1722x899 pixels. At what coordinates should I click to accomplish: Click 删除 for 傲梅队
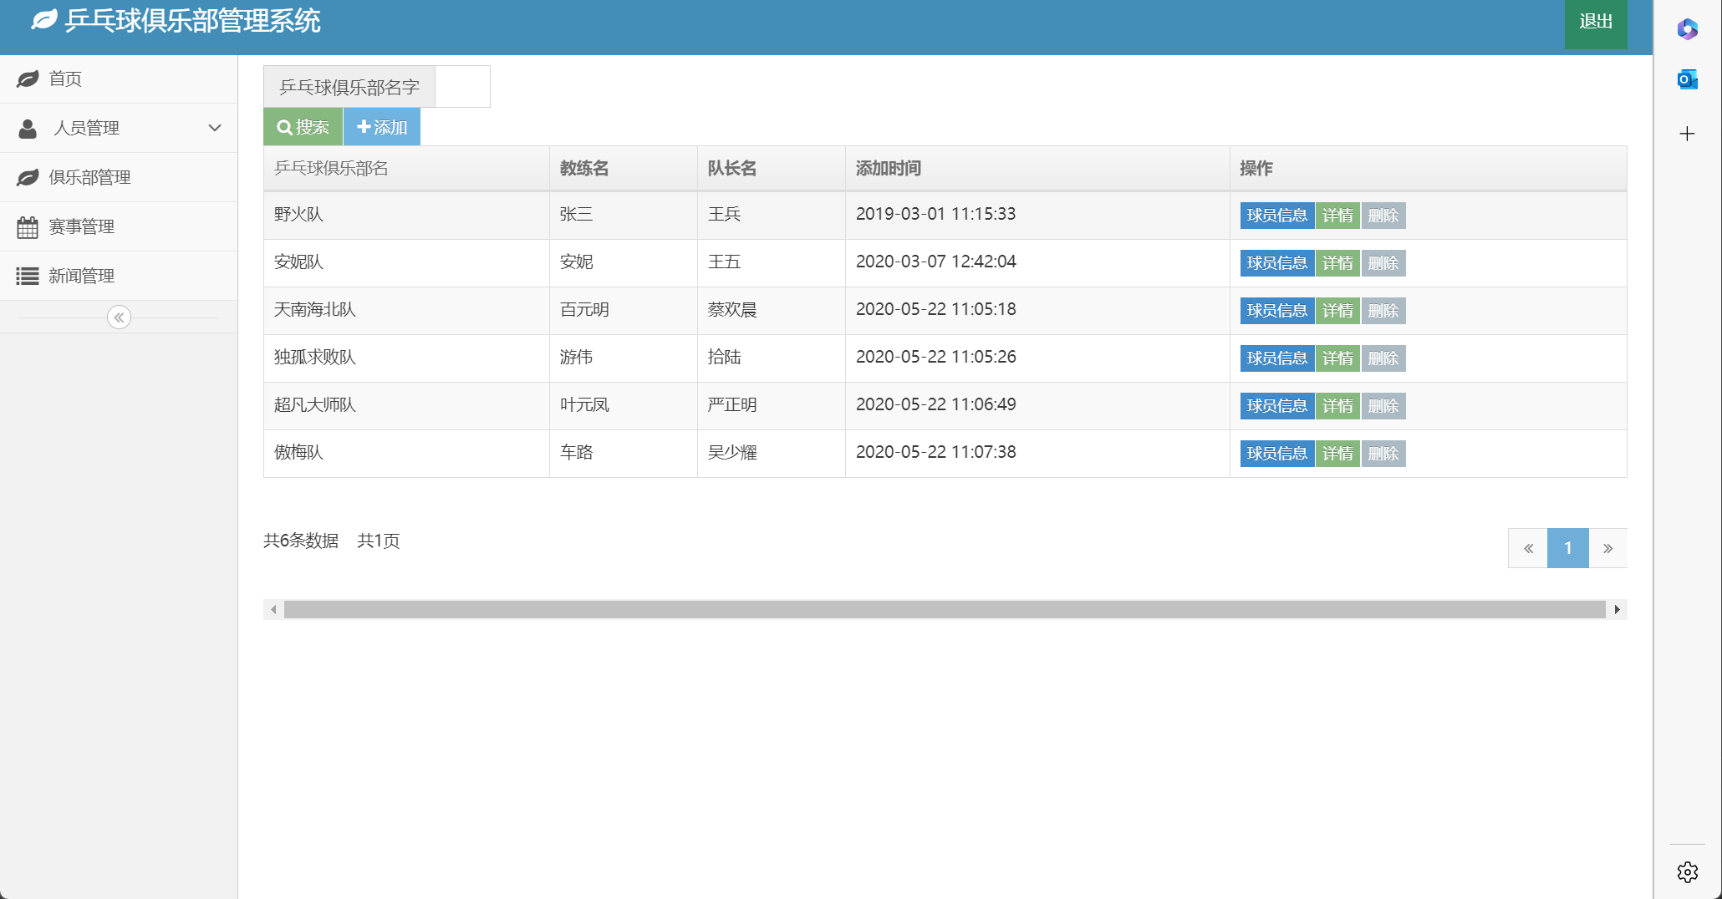[1383, 453]
